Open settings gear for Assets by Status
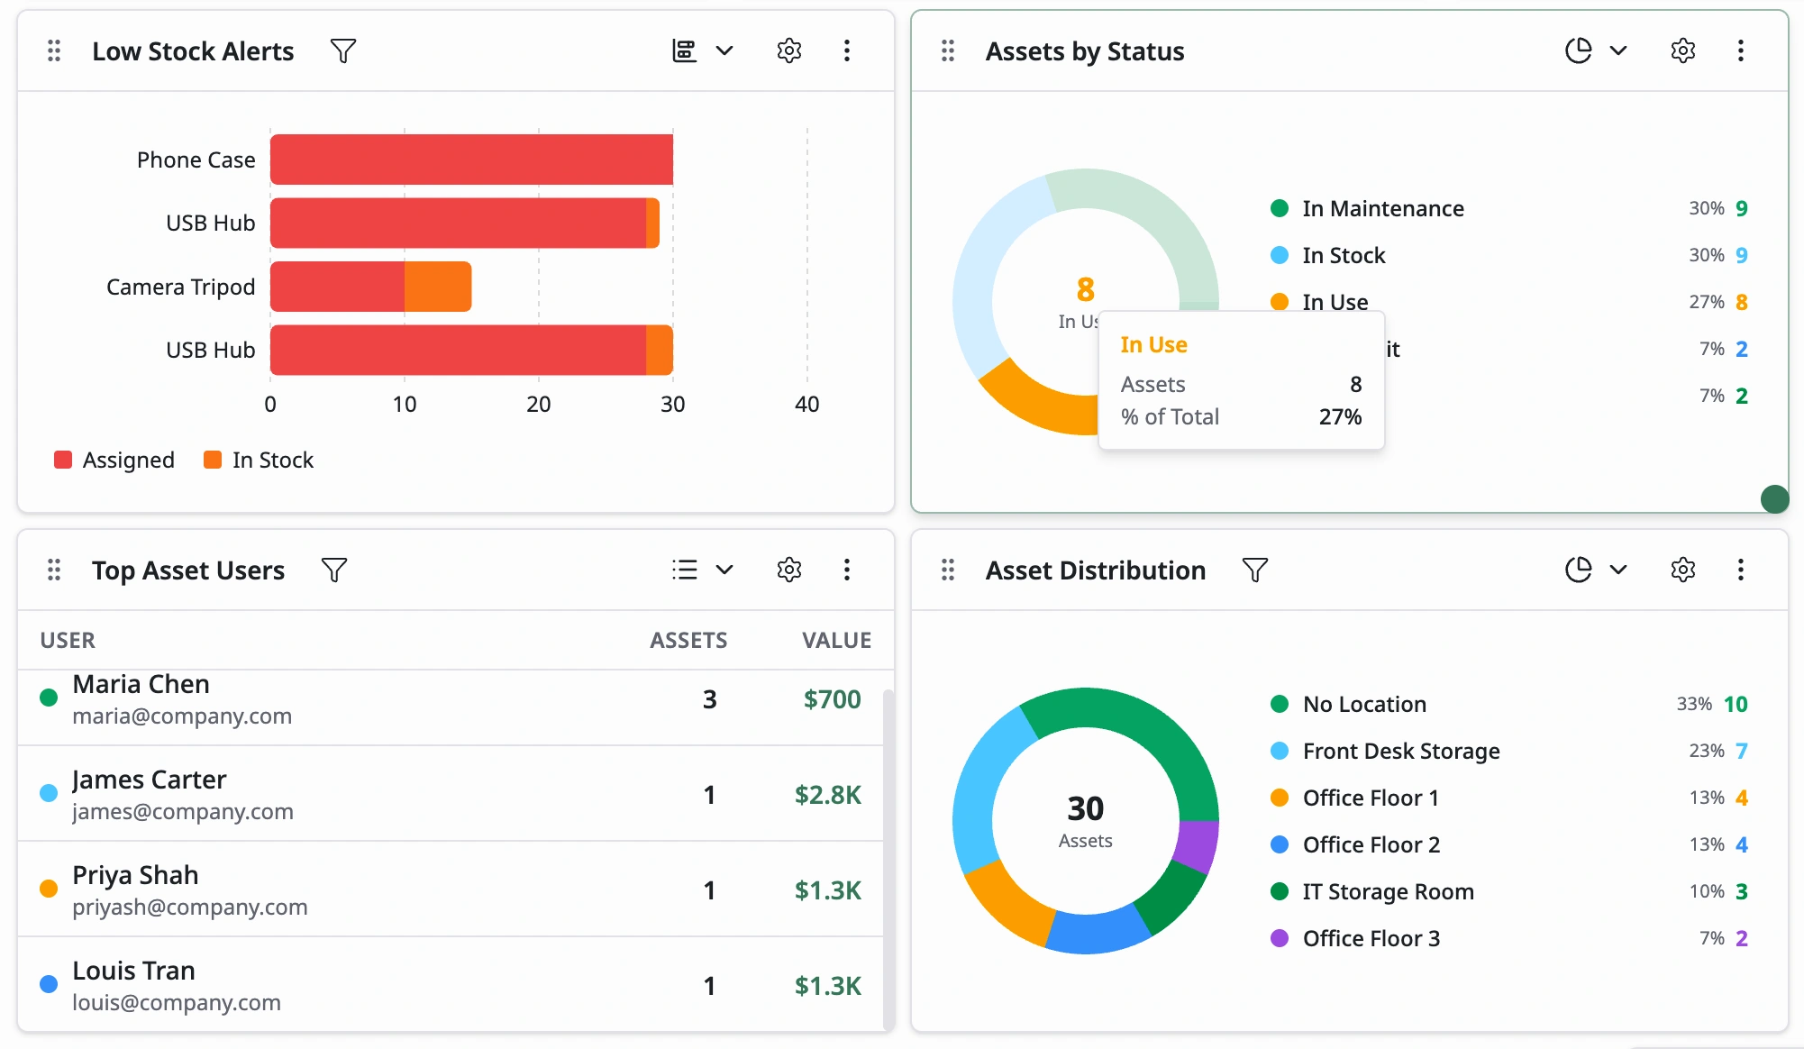Image resolution: width=1804 pixels, height=1049 pixels. (x=1683, y=51)
